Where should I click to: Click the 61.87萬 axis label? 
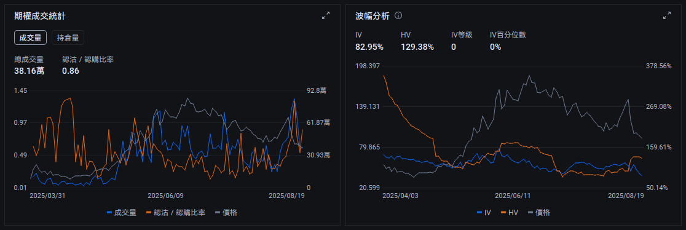point(318,122)
